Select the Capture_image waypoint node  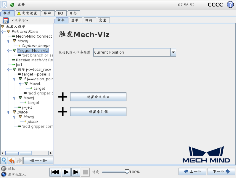(x=36, y=46)
